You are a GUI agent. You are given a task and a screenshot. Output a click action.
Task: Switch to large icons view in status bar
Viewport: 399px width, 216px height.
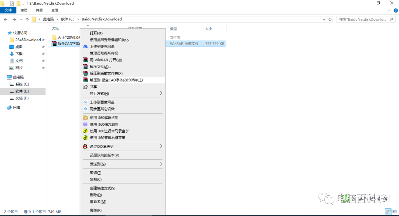395,212
